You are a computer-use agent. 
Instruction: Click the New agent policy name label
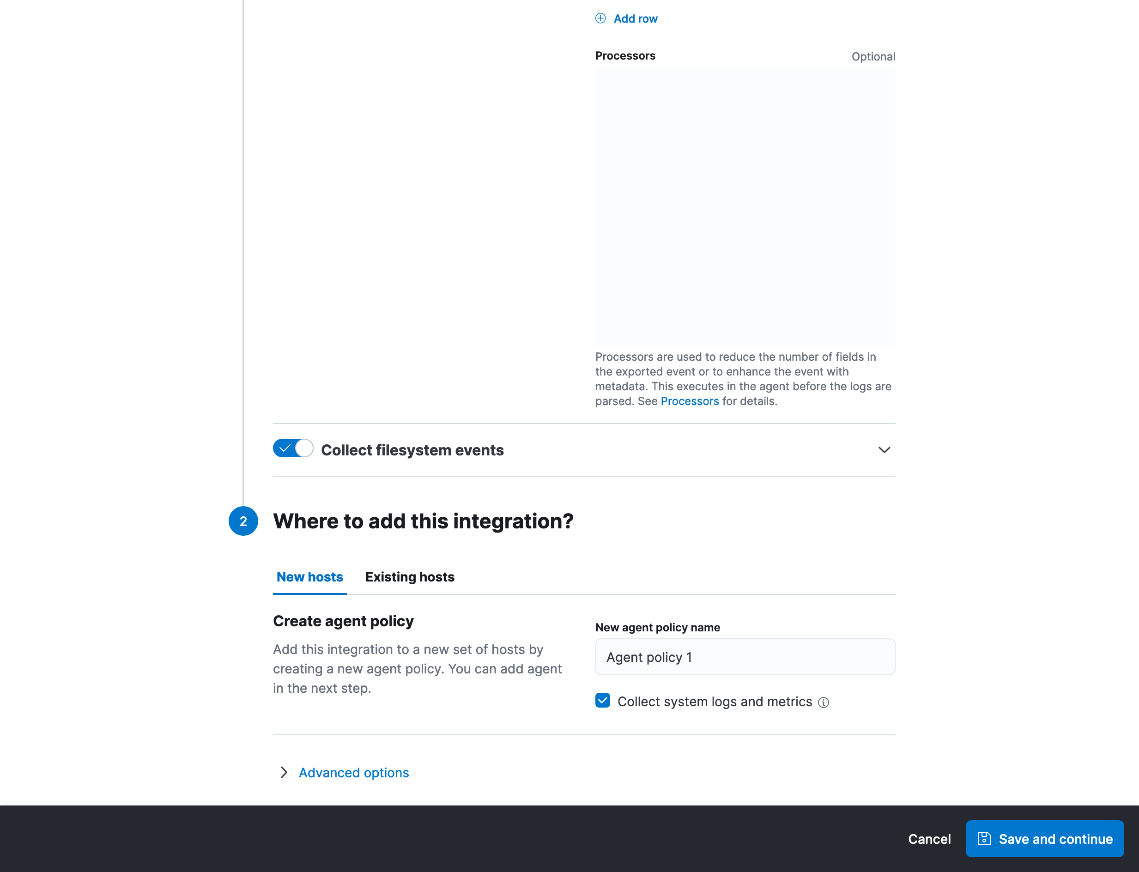pos(657,628)
